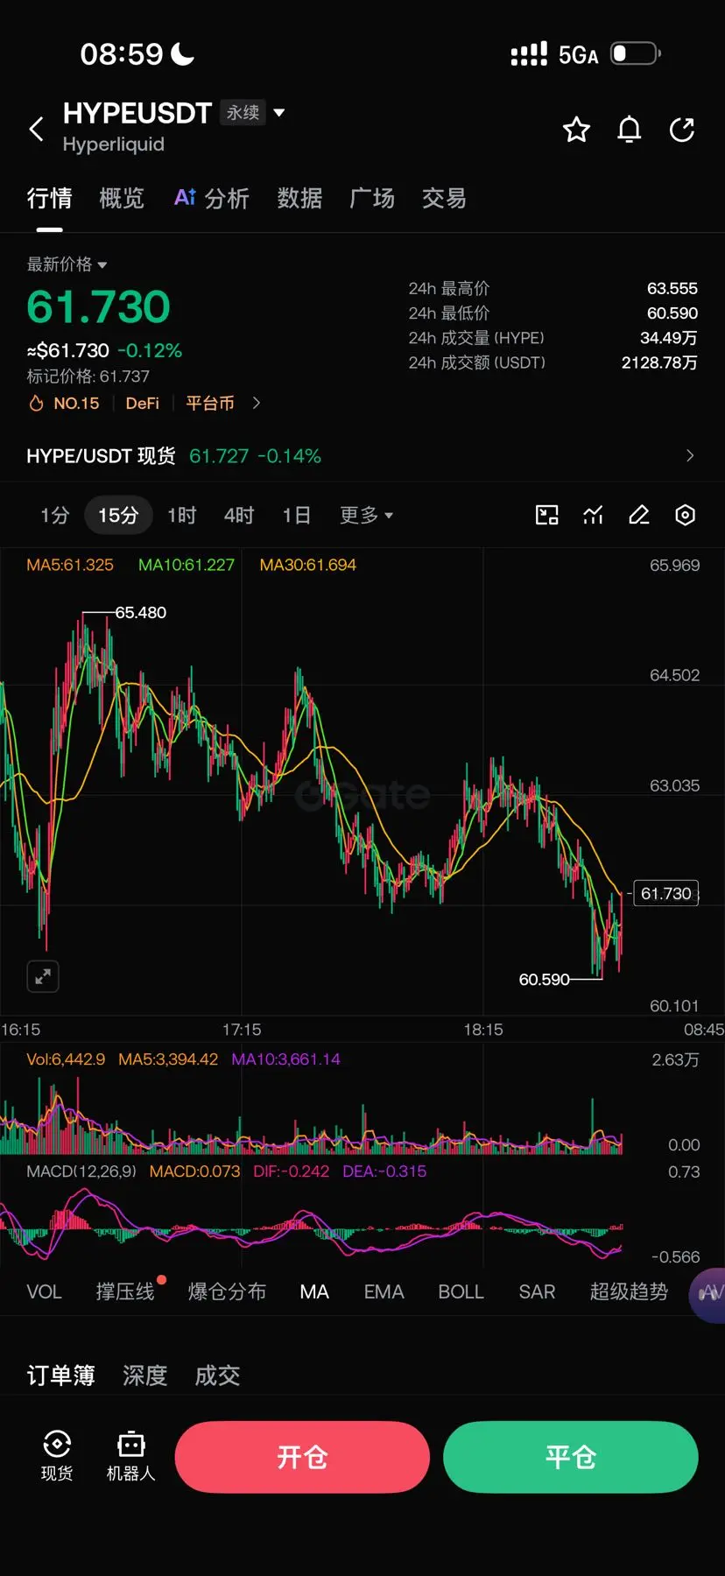Screen dimensions: 725x1576
Task: Open the 平台币 tag
Action: click(210, 403)
